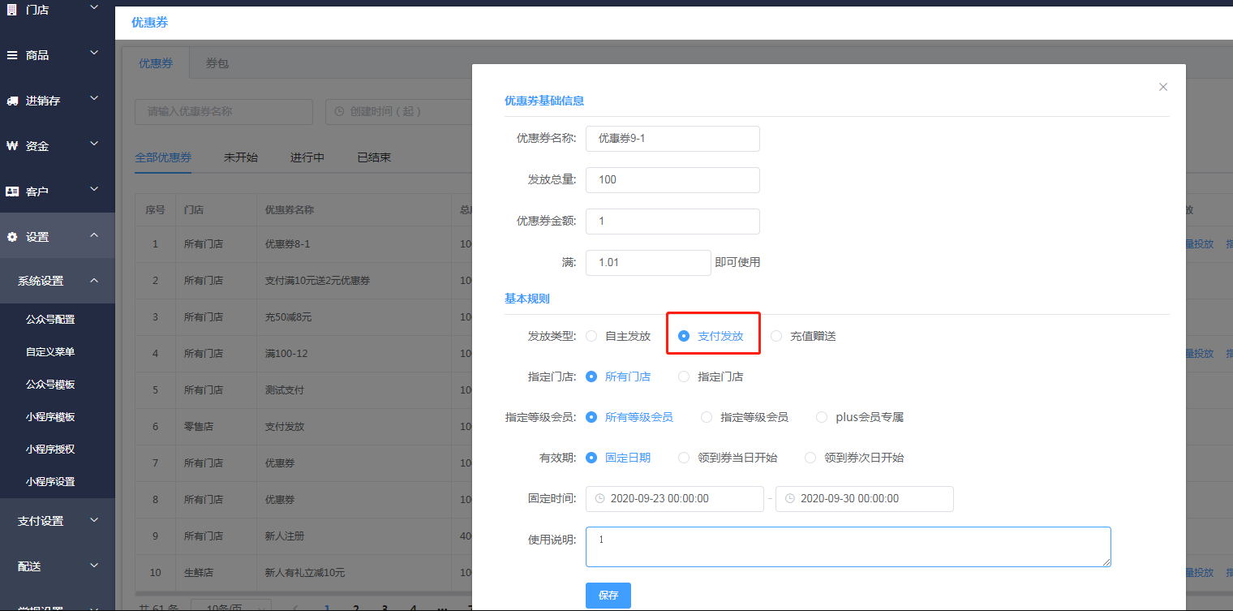Click the gear icon beside 设置

pos(12,237)
